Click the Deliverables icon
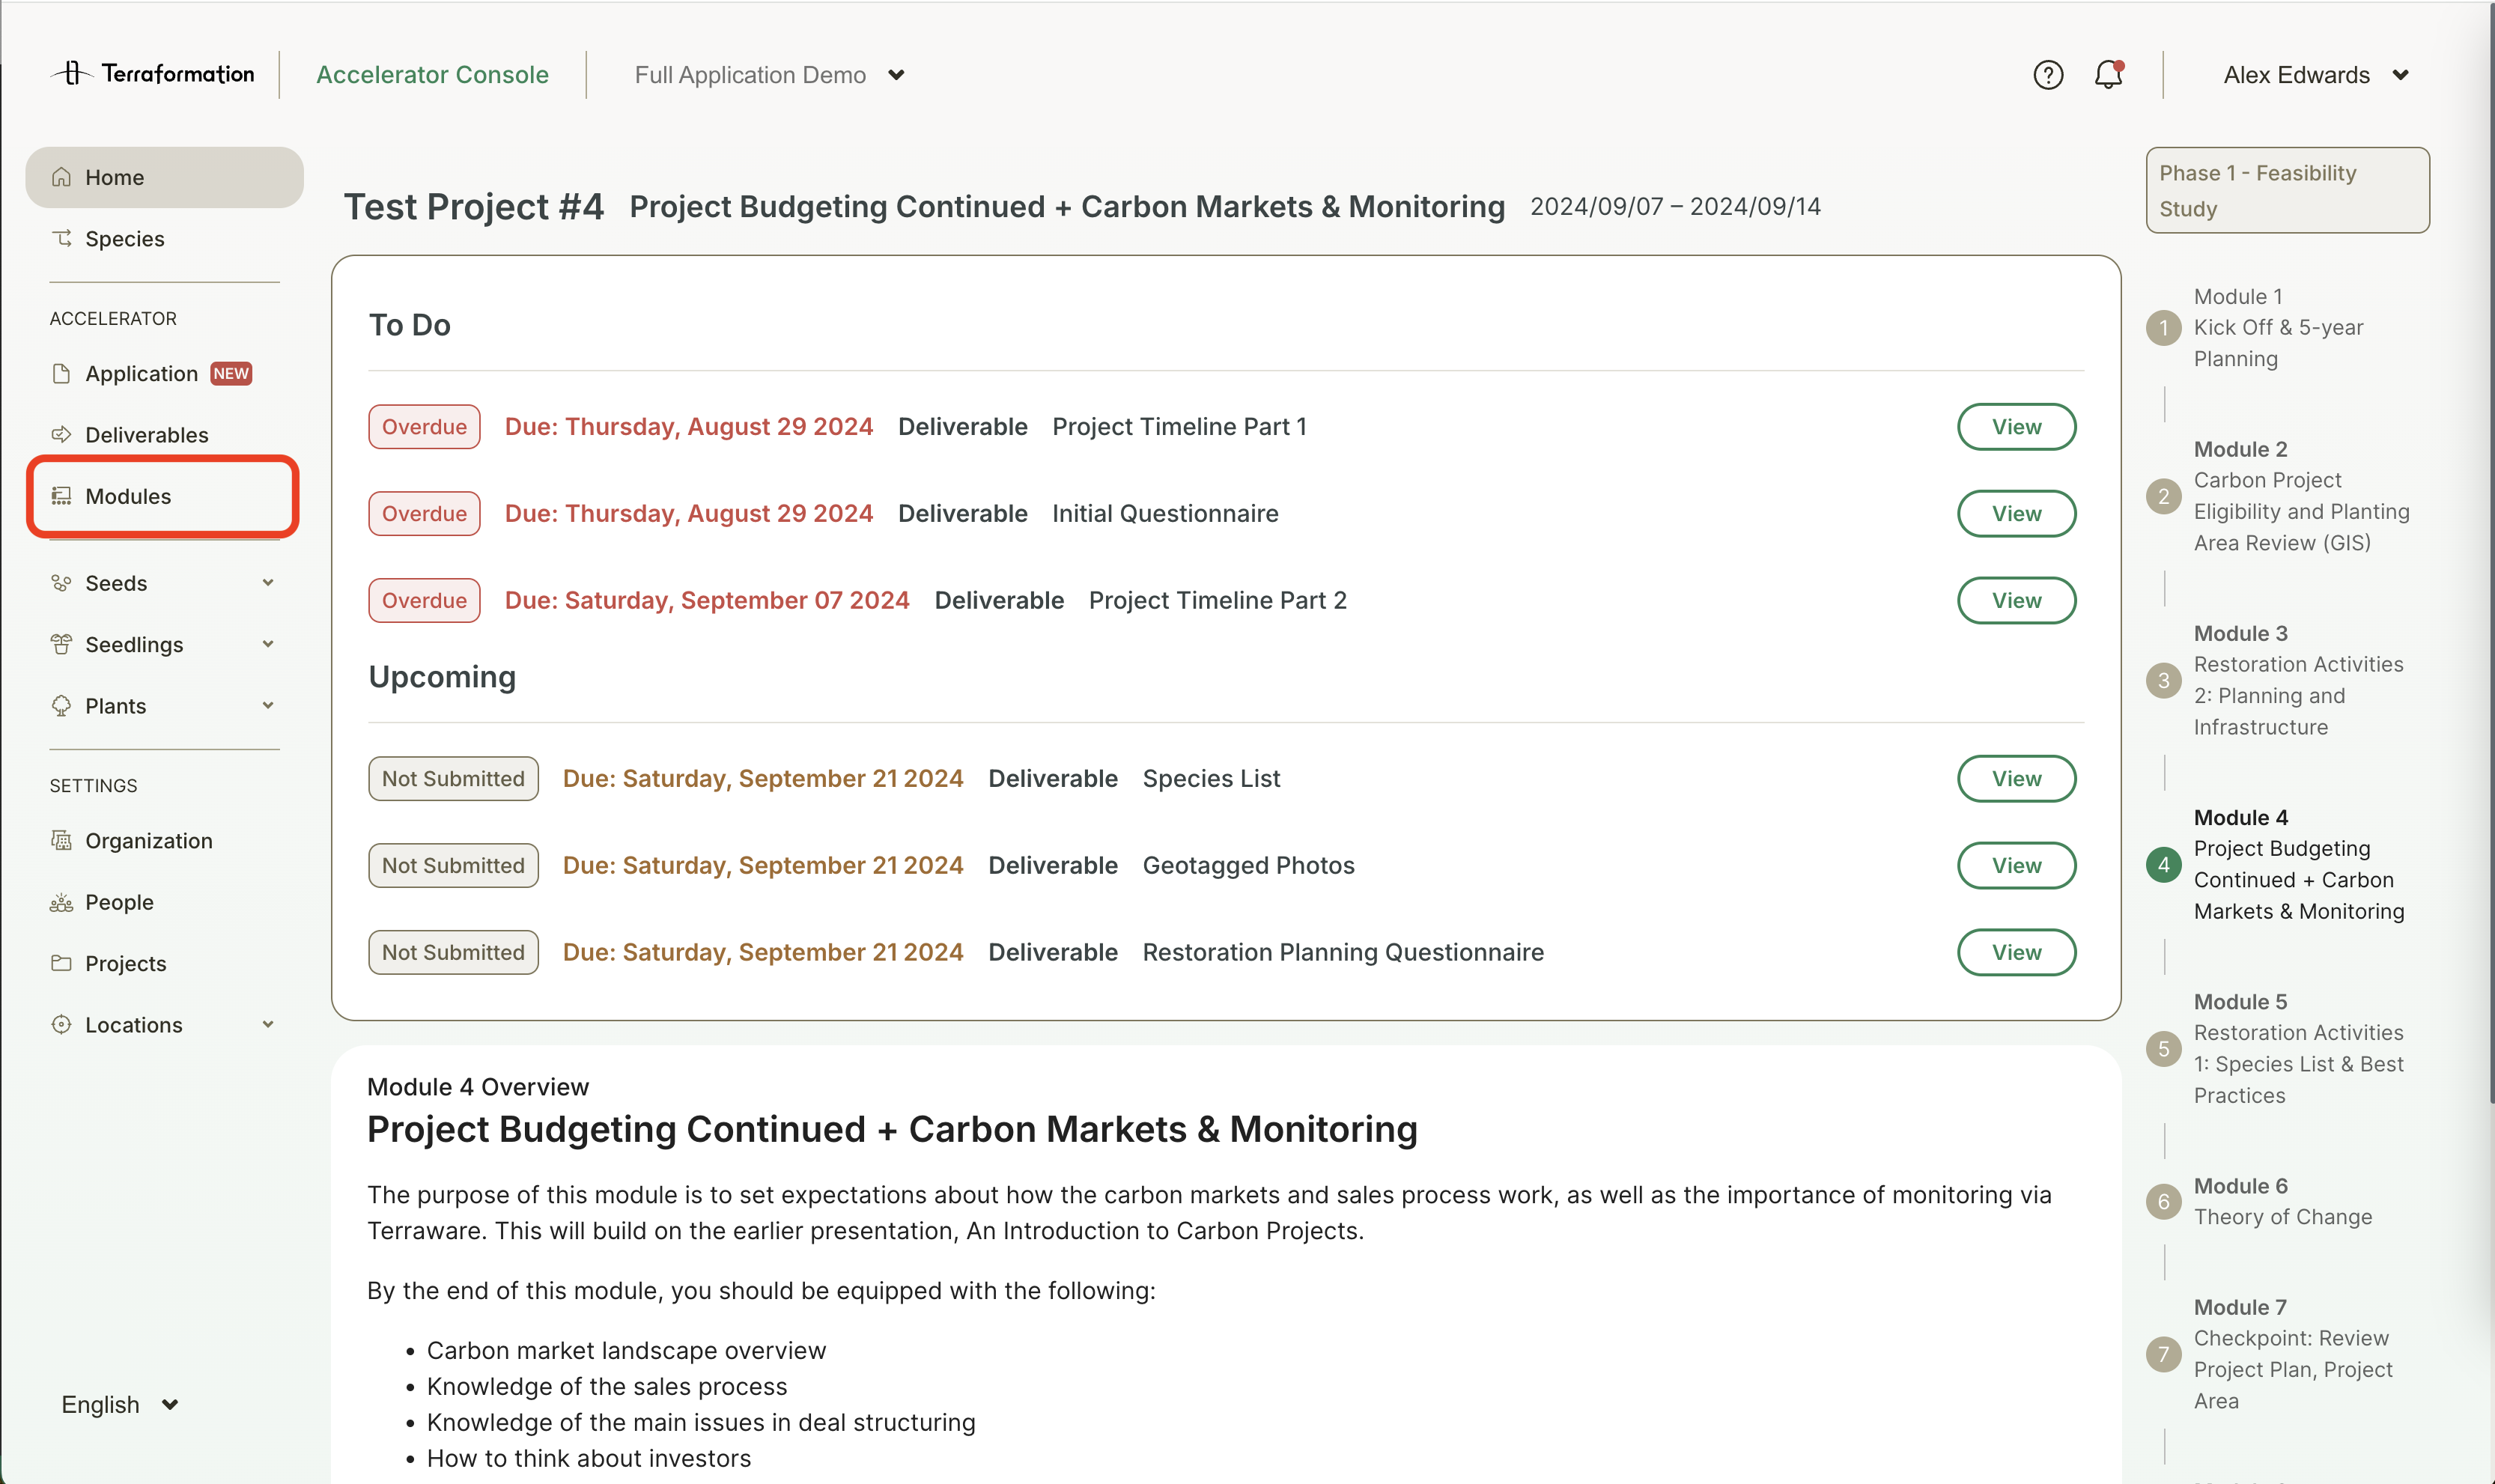This screenshot has height=1484, width=2495. click(61, 434)
